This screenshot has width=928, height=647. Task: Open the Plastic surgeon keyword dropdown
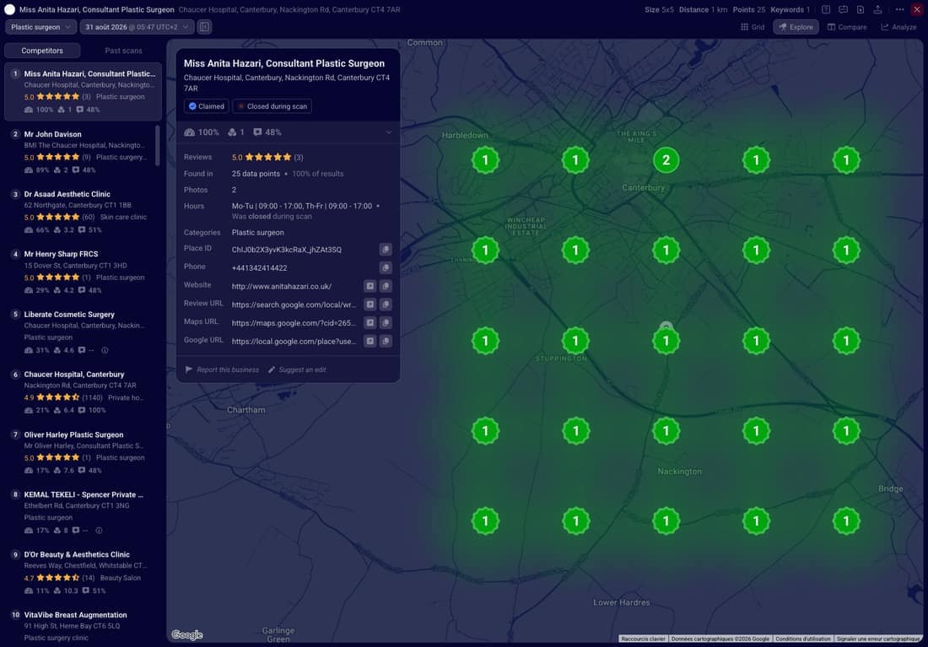40,27
